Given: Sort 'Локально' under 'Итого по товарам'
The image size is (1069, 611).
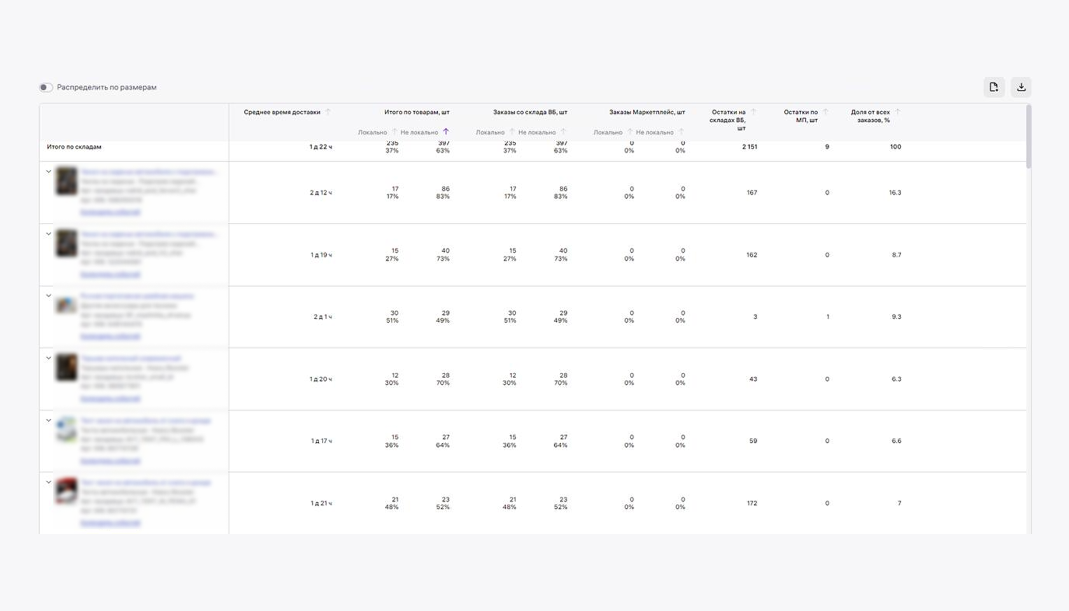Looking at the screenshot, I should 394,132.
